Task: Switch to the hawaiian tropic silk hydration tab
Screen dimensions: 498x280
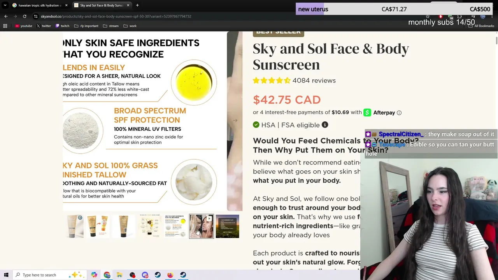Action: [x=40, y=5]
